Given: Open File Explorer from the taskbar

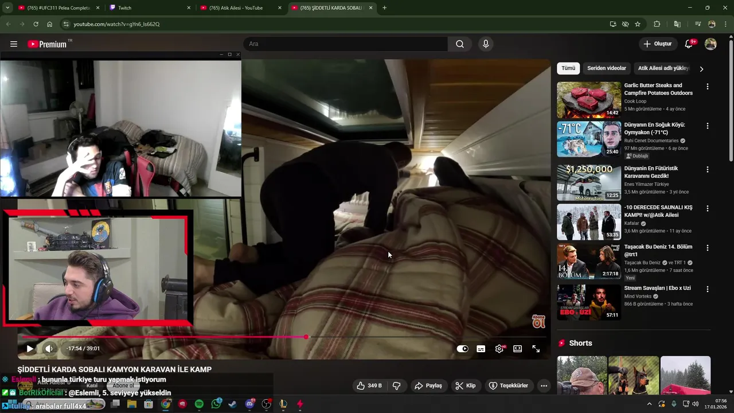Looking at the screenshot, I should click(x=132, y=404).
